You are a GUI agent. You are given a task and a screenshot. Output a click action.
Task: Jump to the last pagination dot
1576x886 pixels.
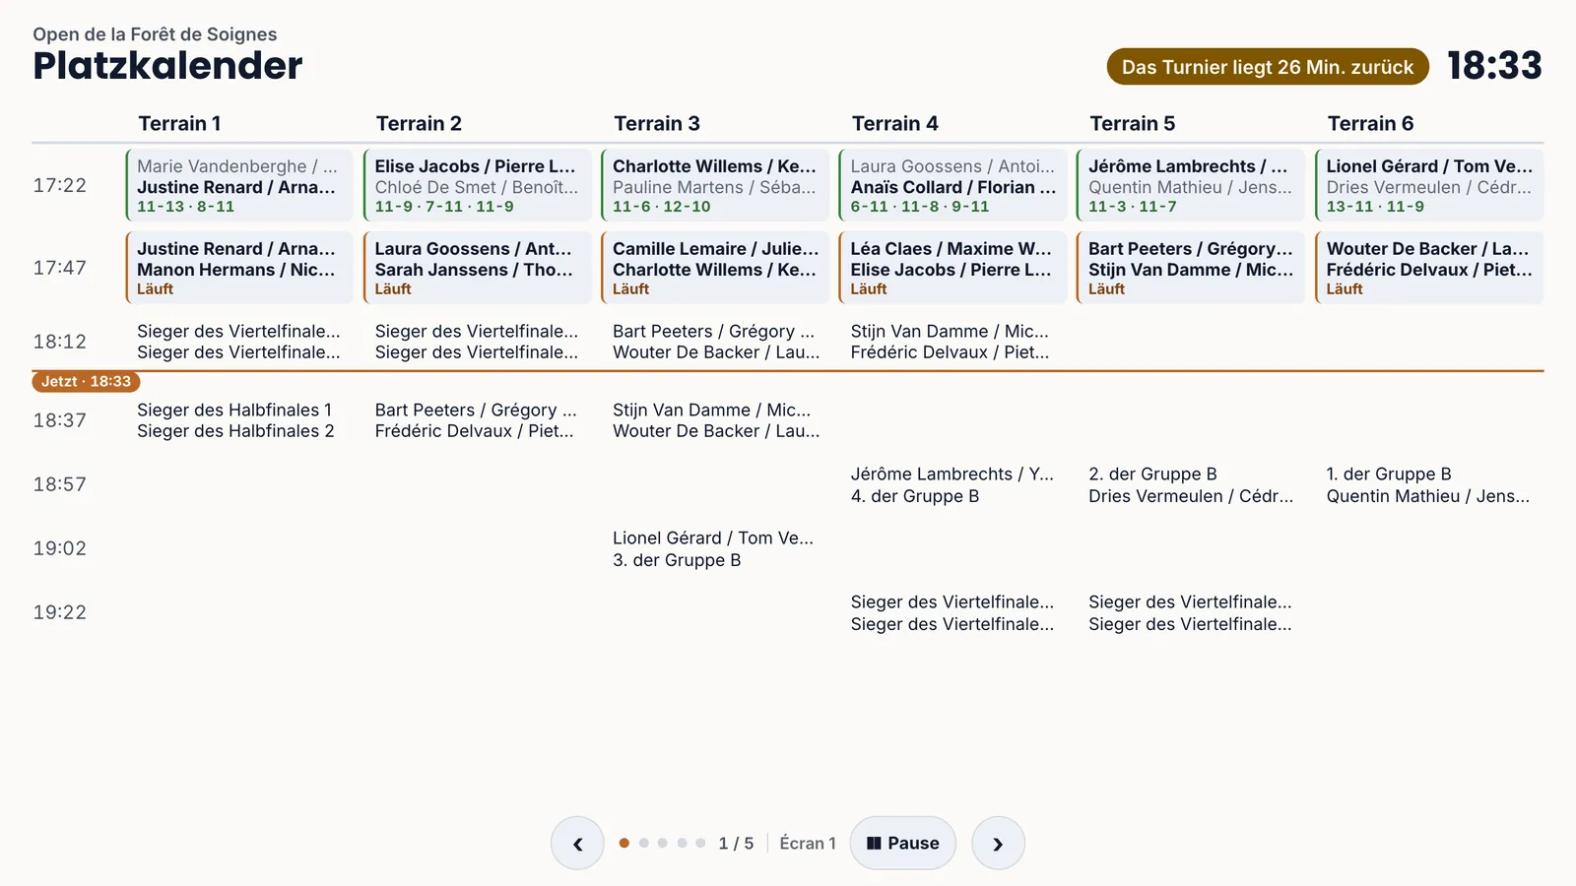point(700,843)
